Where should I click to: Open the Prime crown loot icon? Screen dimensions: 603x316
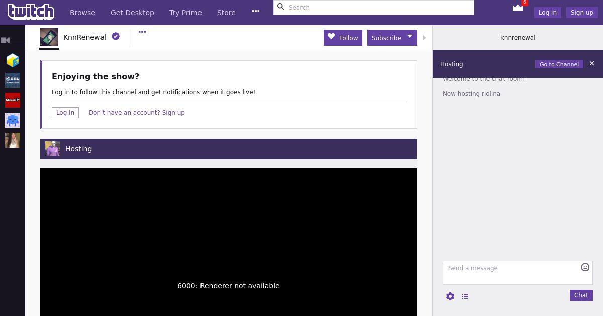518,8
